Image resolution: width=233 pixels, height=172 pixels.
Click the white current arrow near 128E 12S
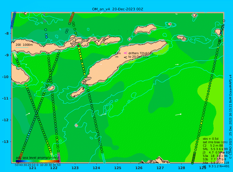tap(178, 115)
